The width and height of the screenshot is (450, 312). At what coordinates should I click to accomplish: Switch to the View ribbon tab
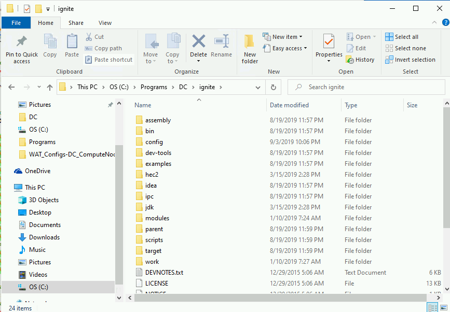[105, 23]
